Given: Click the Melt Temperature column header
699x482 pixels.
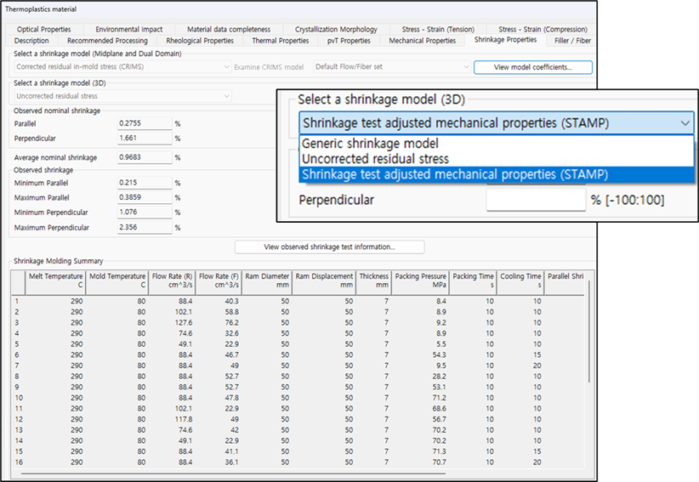Looking at the screenshot, I should pos(55,280).
